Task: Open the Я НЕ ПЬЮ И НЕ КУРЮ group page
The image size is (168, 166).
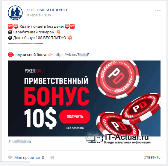Action: coord(47,10)
